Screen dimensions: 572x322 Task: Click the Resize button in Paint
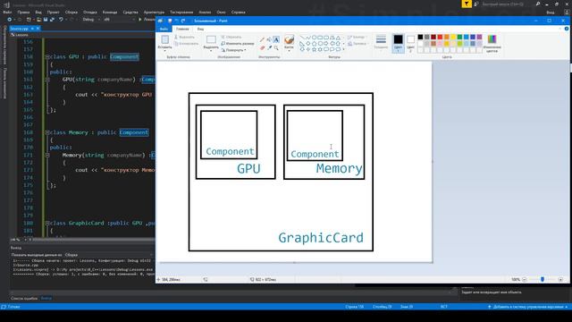click(238, 44)
